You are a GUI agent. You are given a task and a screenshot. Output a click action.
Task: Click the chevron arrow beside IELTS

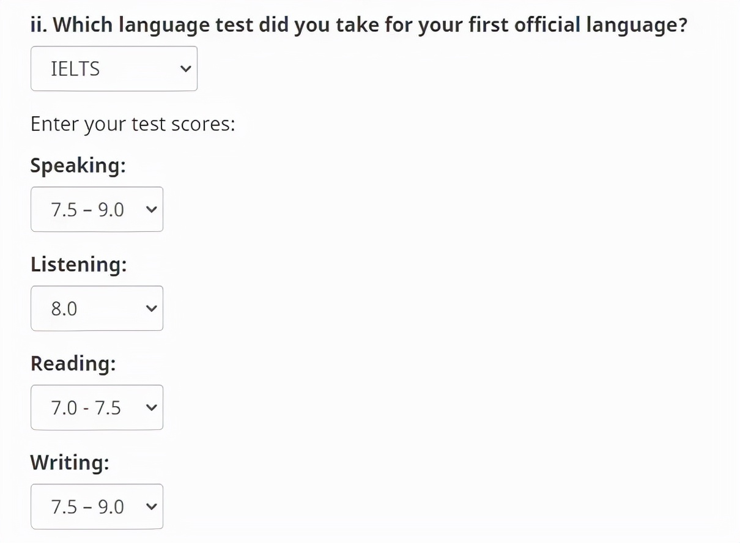pyautogui.click(x=186, y=68)
